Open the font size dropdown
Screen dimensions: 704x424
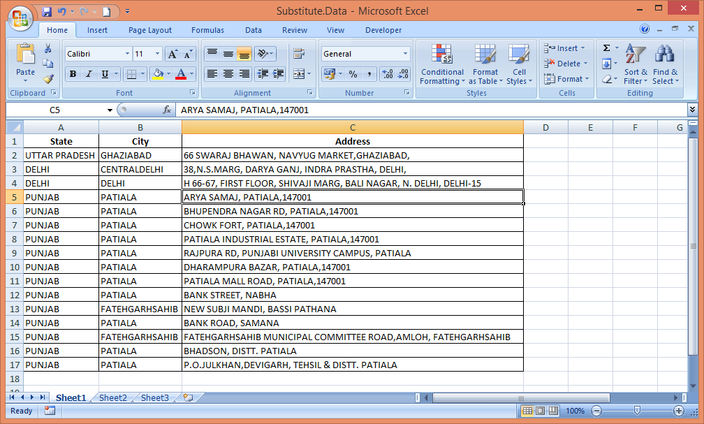[159, 53]
